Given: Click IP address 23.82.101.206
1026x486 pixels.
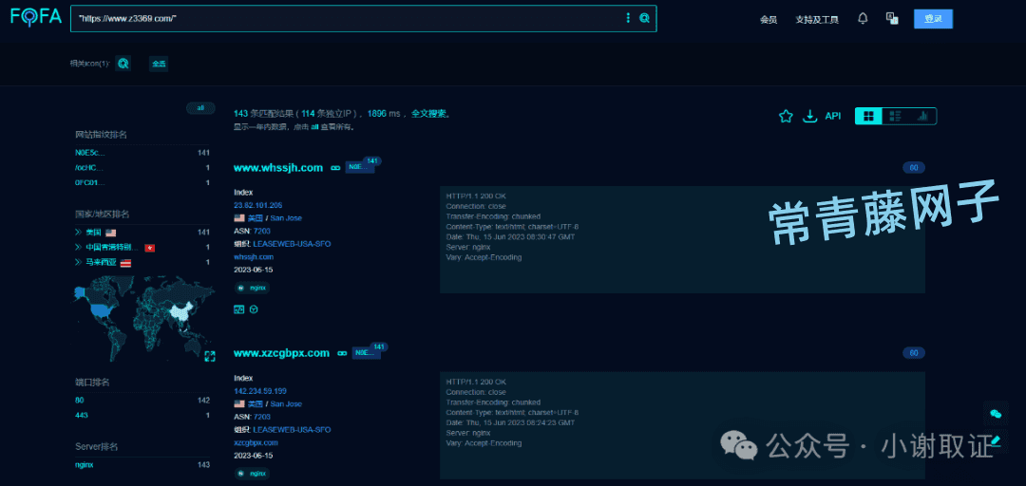Looking at the screenshot, I should click(x=257, y=205).
